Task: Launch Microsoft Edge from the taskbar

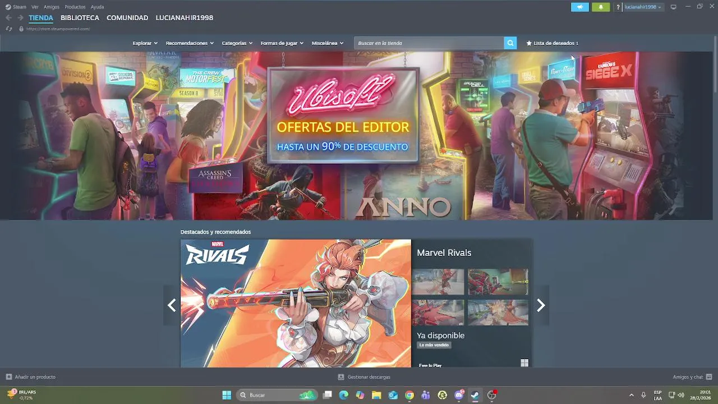Action: [344, 395]
